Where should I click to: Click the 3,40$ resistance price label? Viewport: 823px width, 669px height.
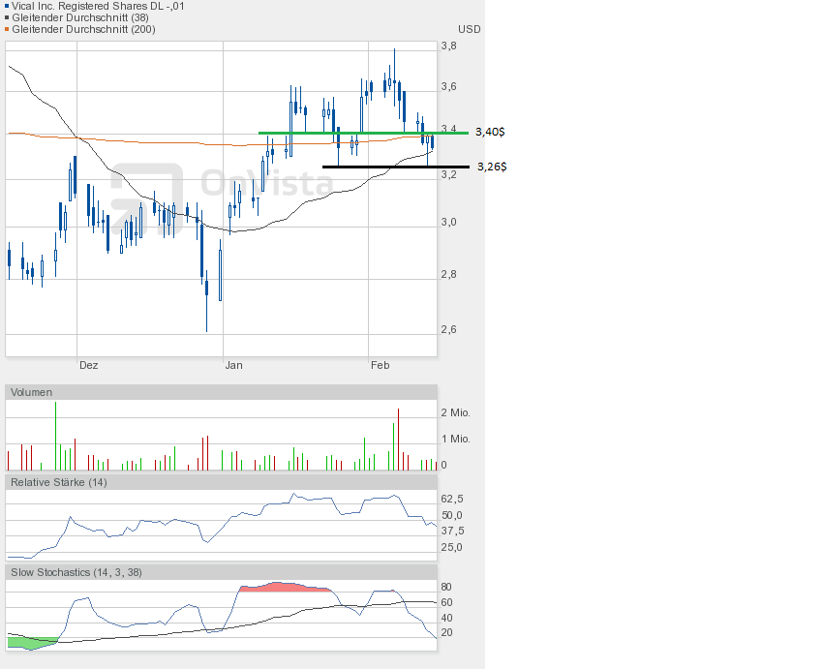pyautogui.click(x=490, y=132)
